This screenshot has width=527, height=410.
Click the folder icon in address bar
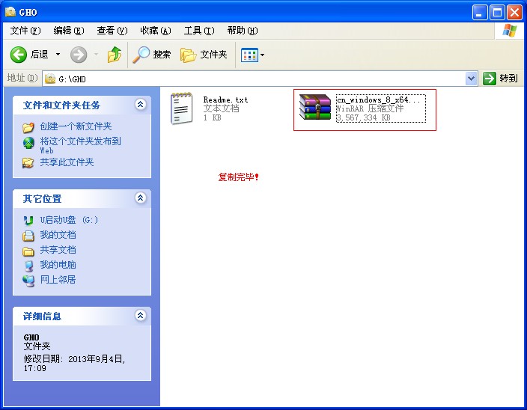tap(50, 79)
